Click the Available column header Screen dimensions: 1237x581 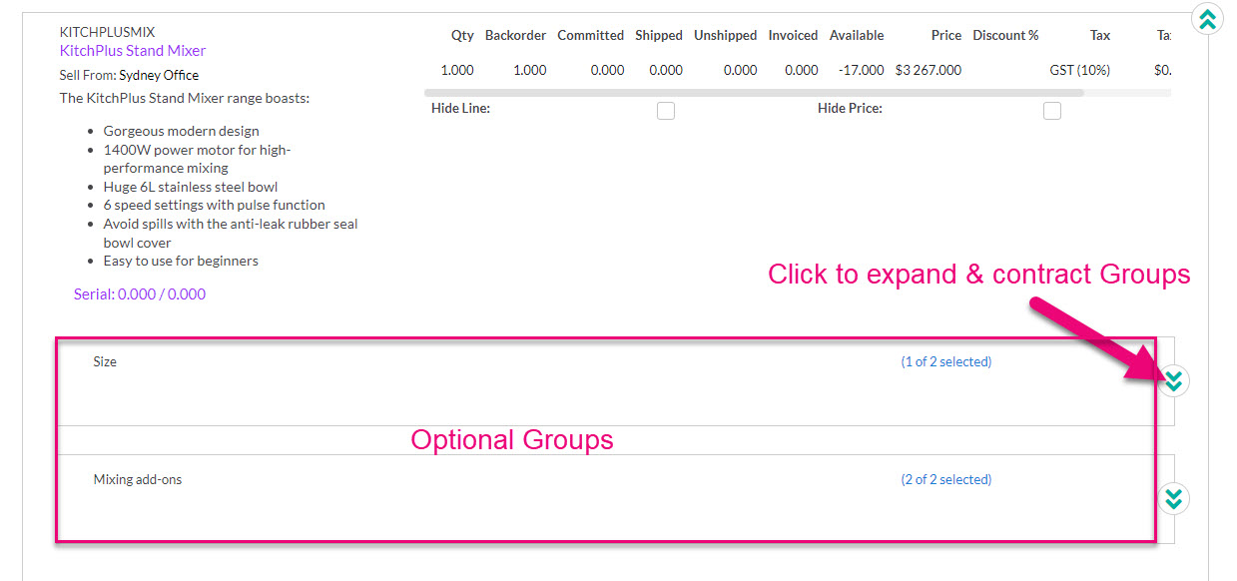857,36
